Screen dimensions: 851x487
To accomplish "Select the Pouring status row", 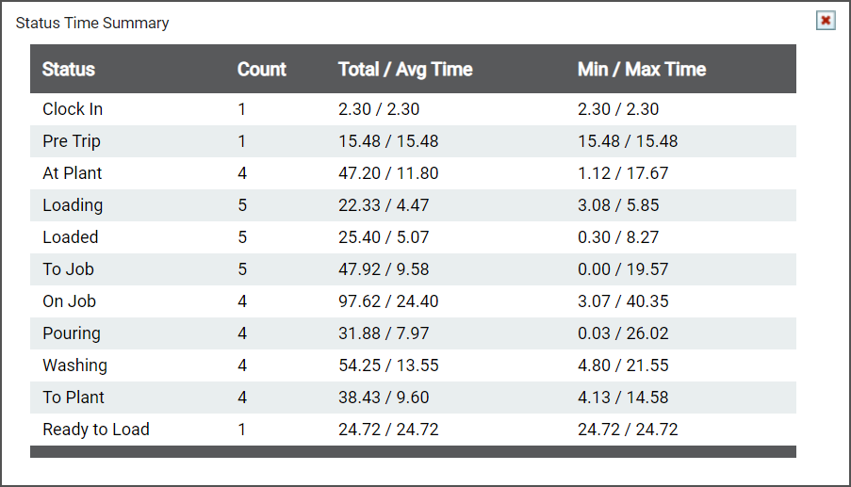I will click(x=413, y=333).
